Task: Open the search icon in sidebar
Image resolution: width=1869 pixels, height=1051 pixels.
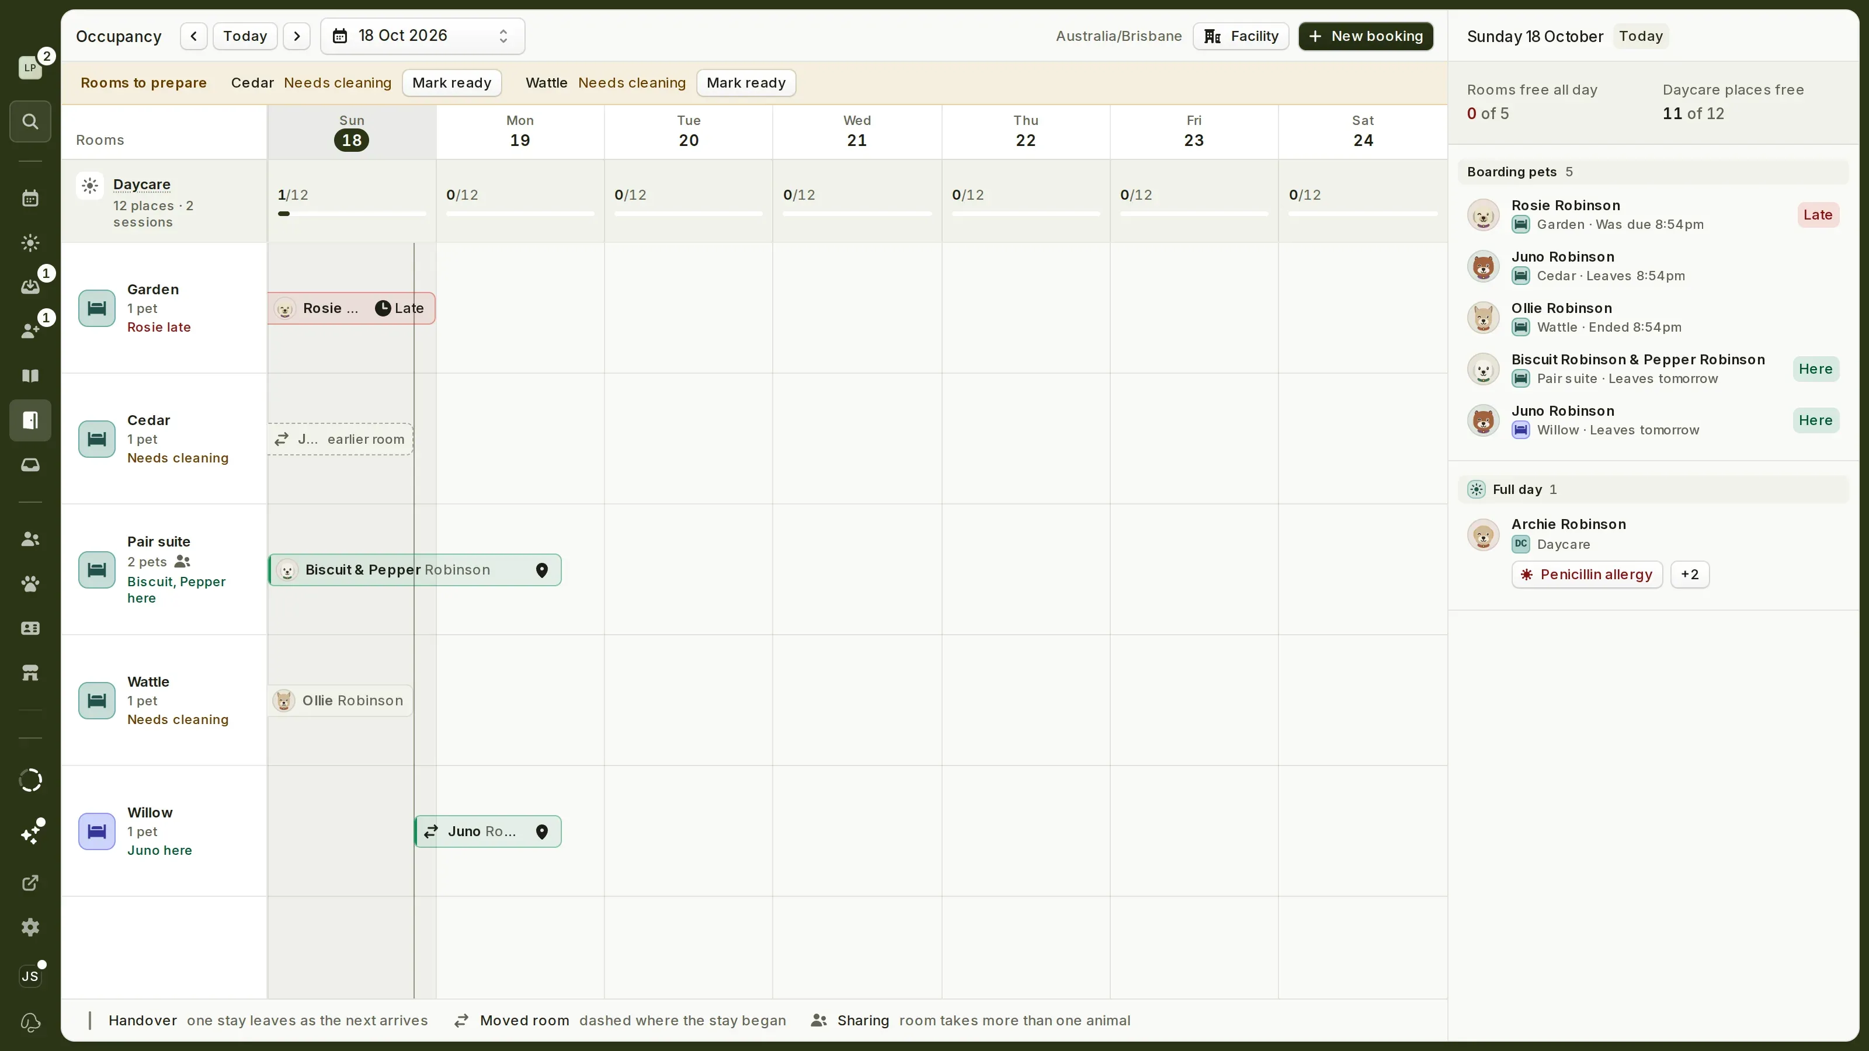Action: (30, 121)
